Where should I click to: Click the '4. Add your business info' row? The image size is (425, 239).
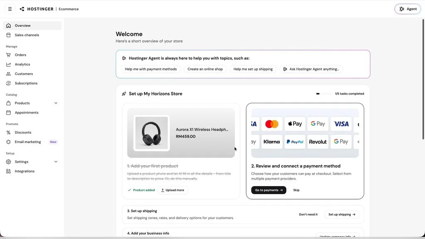pos(243,233)
